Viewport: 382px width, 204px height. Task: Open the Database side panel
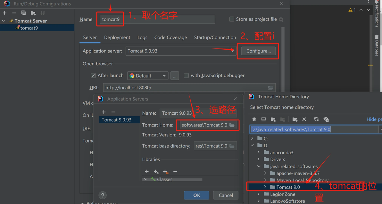(x=377, y=45)
